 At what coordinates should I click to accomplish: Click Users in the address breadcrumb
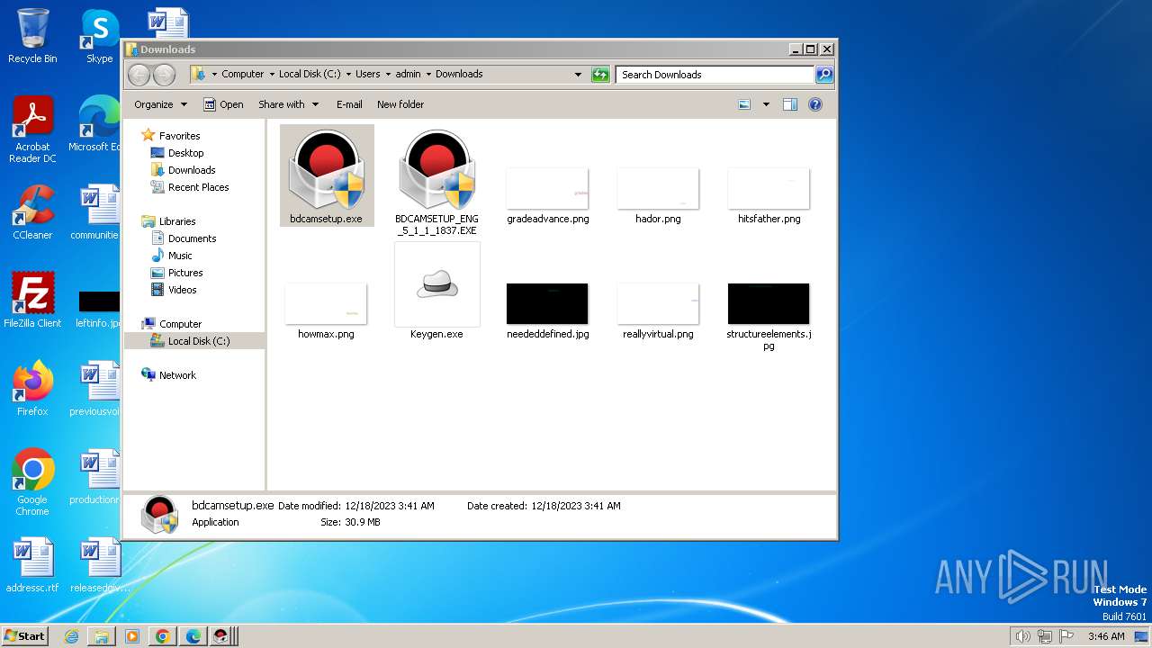pyautogui.click(x=368, y=75)
